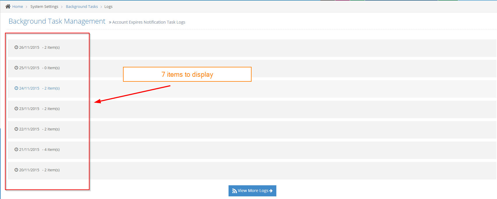Click the RSS feed icon on View More Logs
The image size is (497, 199).
click(x=234, y=191)
